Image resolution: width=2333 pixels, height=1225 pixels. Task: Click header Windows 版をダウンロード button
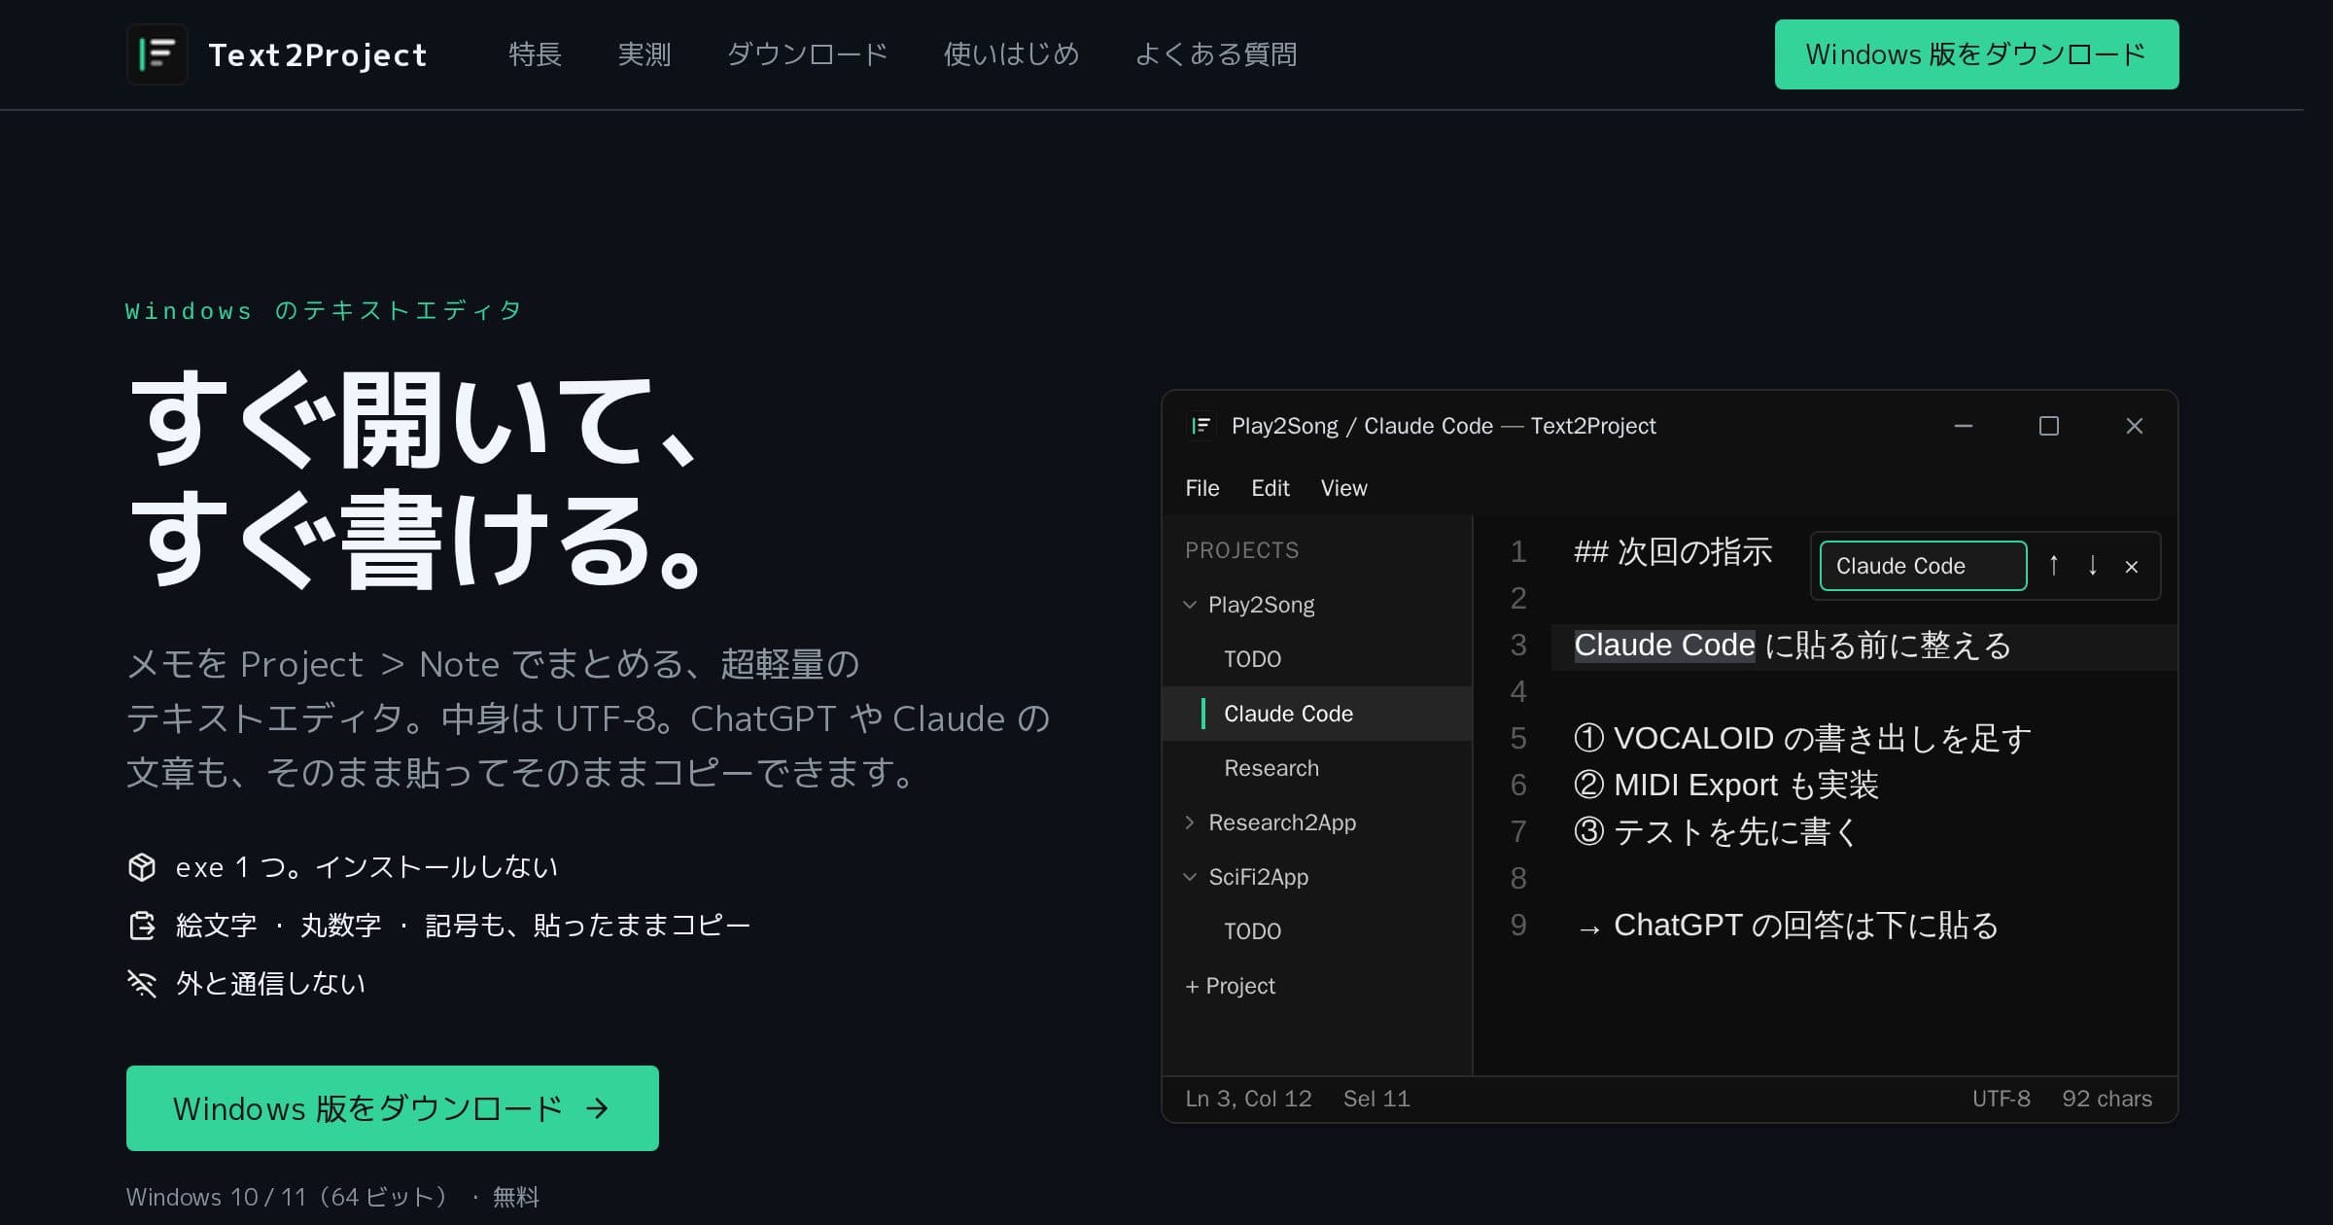(1976, 54)
